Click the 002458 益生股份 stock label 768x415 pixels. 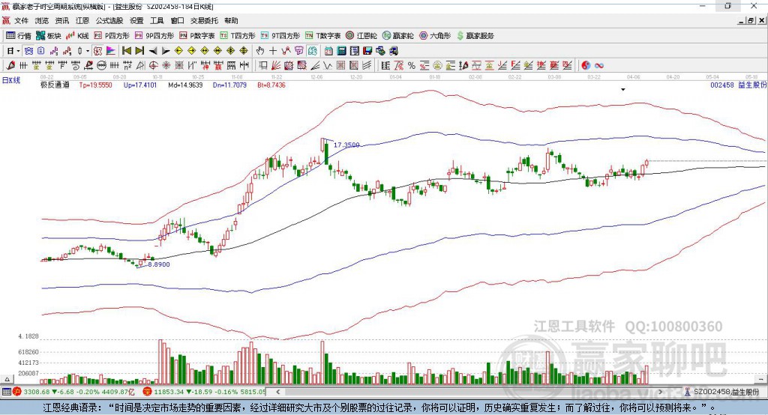pos(738,85)
